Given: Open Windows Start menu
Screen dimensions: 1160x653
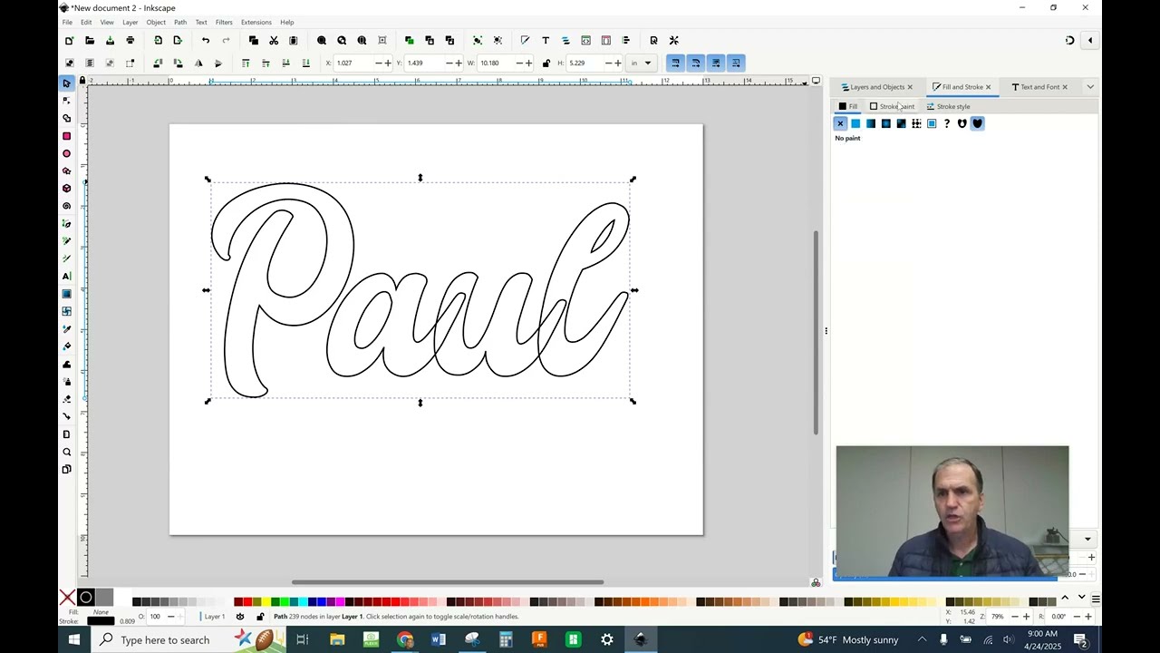Looking at the screenshot, I should pyautogui.click(x=74, y=639).
